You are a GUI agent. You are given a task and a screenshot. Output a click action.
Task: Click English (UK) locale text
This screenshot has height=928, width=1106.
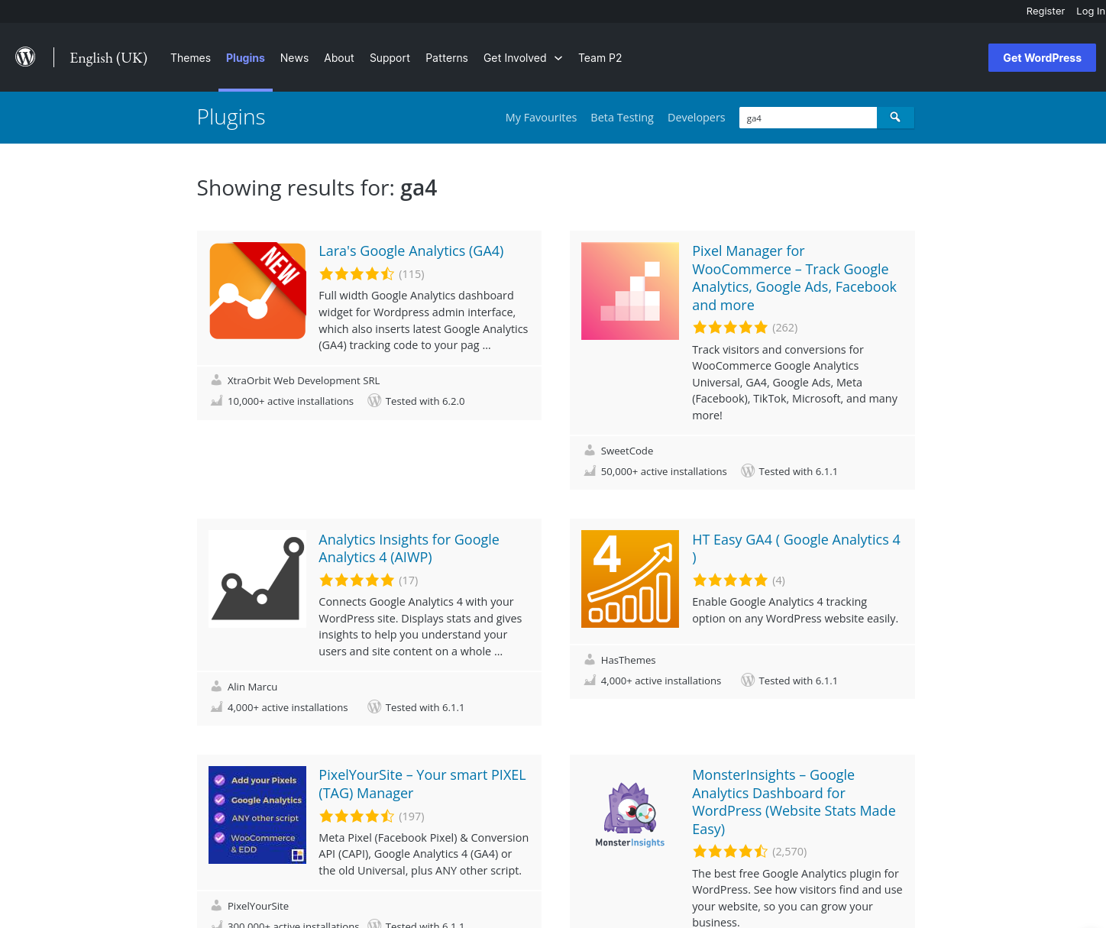108,58
